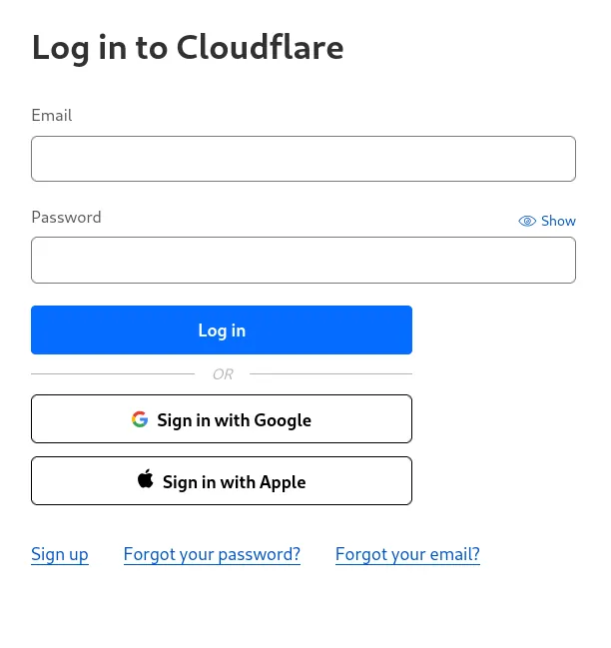Follow the Forgot your password? link
The height and width of the screenshot is (648, 611).
tap(212, 554)
